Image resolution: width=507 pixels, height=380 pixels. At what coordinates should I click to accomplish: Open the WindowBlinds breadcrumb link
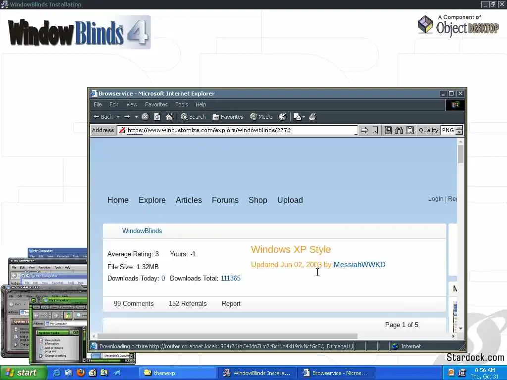(x=142, y=231)
